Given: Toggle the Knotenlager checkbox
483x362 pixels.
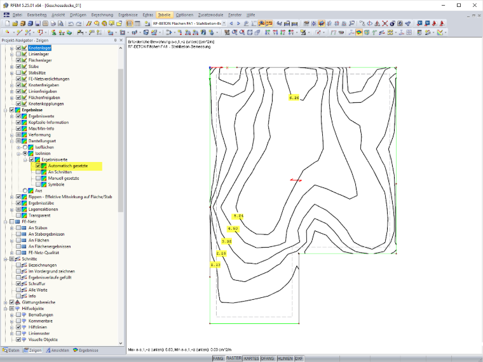Looking at the screenshot, I should (18, 48).
